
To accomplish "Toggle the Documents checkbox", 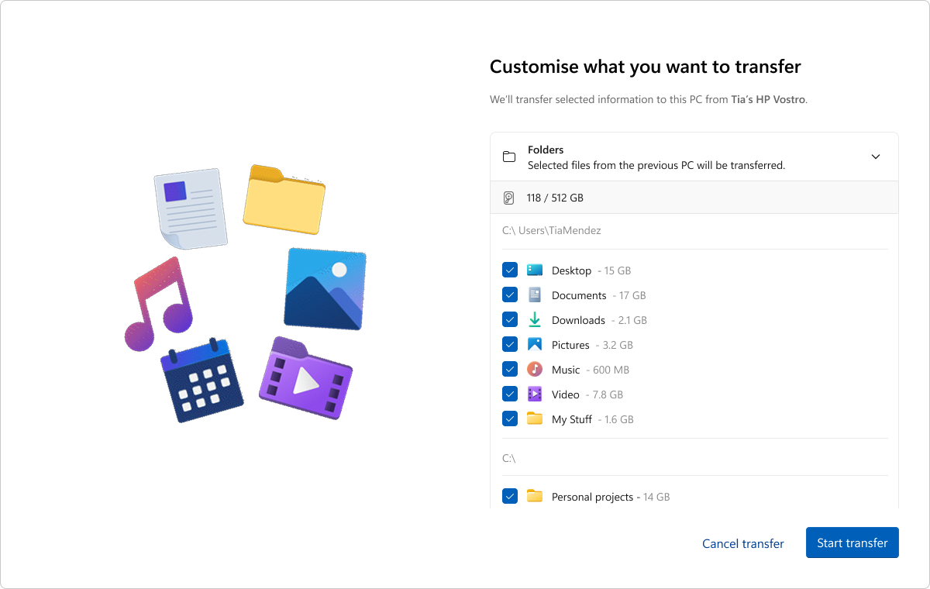I will tap(510, 295).
